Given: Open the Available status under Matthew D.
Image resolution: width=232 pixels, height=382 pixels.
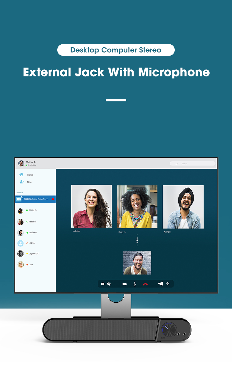Looking at the screenshot, I should pos(32,165).
